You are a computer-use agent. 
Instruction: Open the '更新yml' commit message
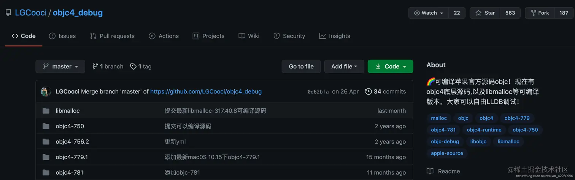pos(175,142)
